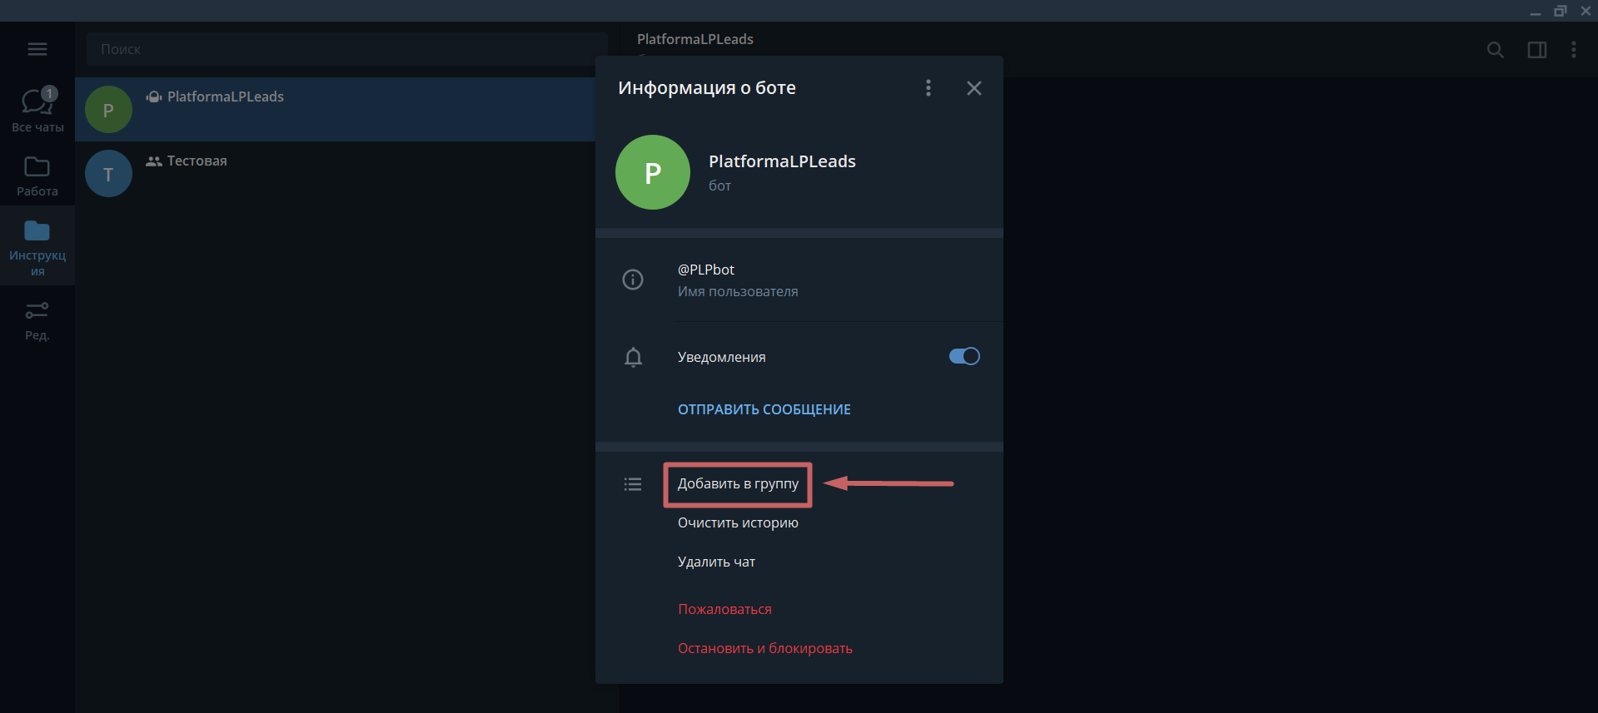Choose Добавить в группу
Image resolution: width=1598 pixels, height=713 pixels.
tap(738, 484)
